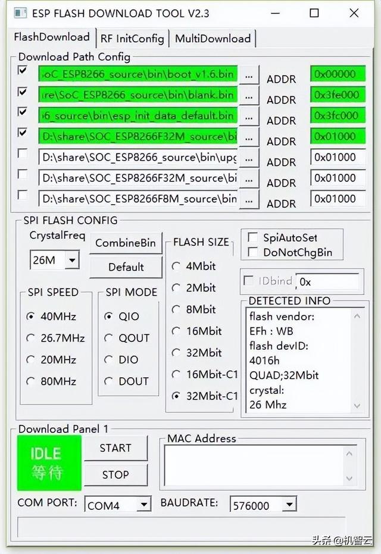Choose 8Mbit flash size
The width and height of the screenshot is (381, 554).
[x=193, y=309]
